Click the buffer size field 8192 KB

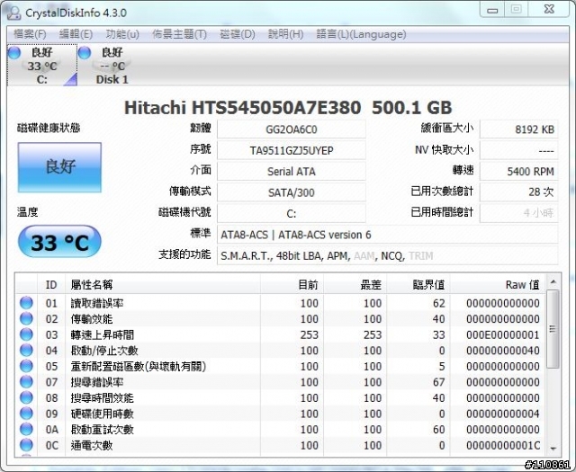(x=518, y=129)
